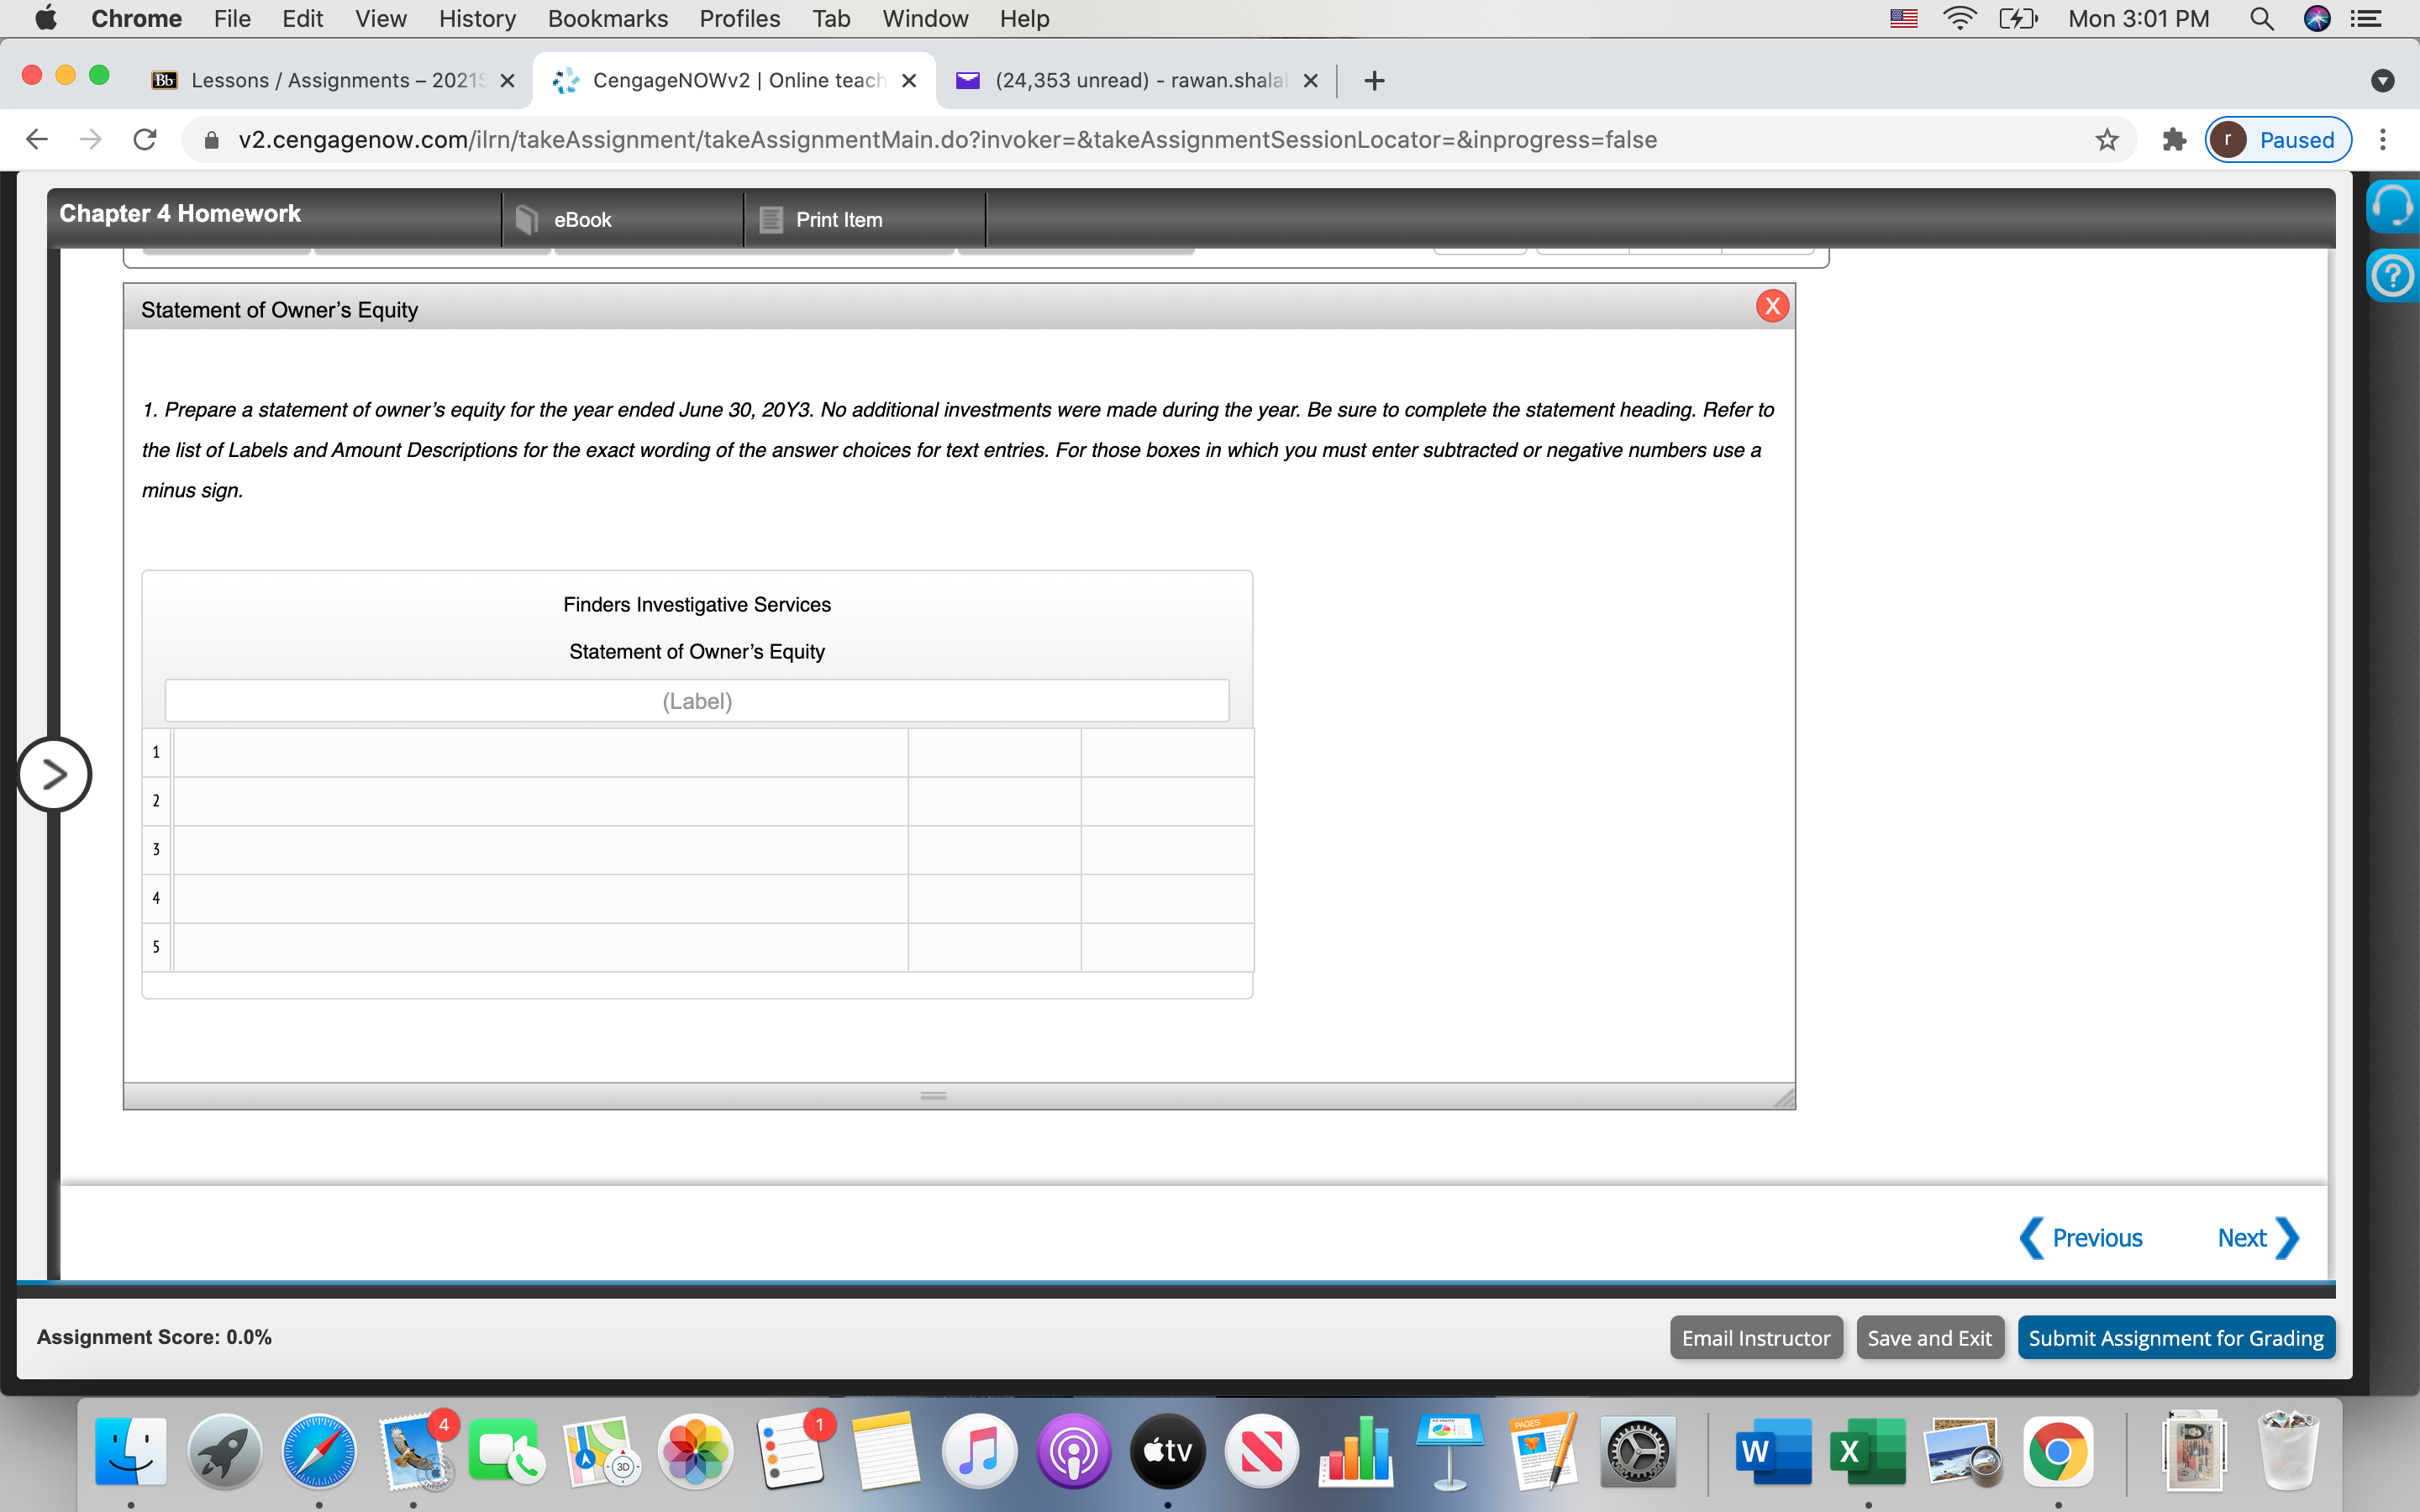Click the question mark help icon

tap(2395, 276)
